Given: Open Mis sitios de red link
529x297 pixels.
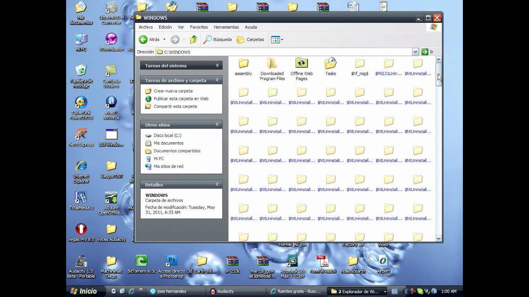Looking at the screenshot, I should point(168,167).
